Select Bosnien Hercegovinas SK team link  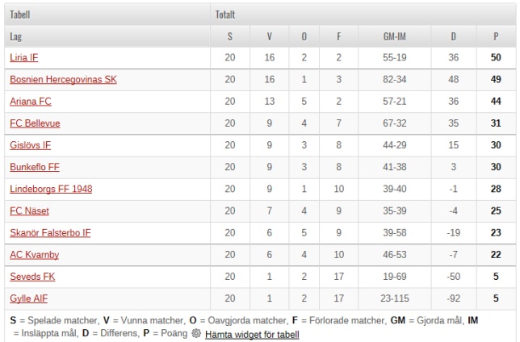tap(63, 80)
